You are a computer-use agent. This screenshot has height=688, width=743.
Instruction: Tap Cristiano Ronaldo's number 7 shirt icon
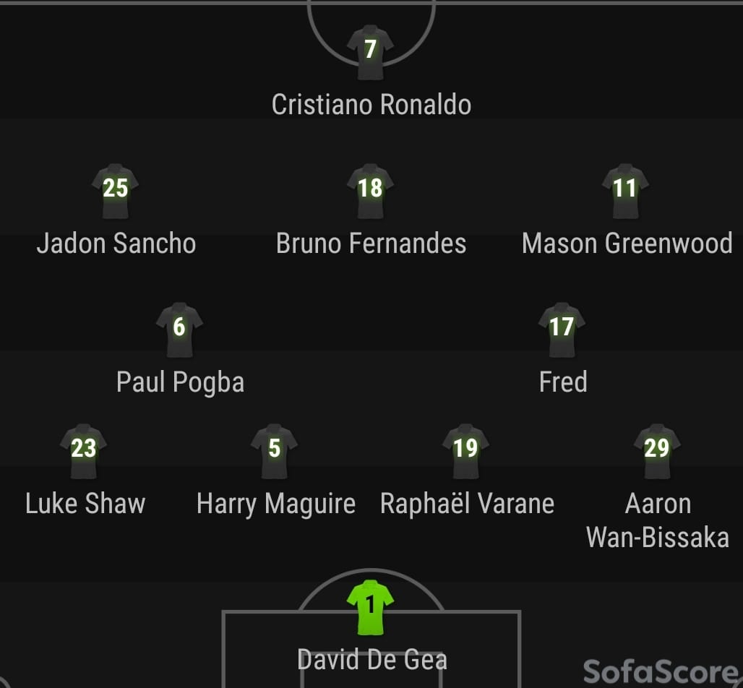(x=370, y=53)
